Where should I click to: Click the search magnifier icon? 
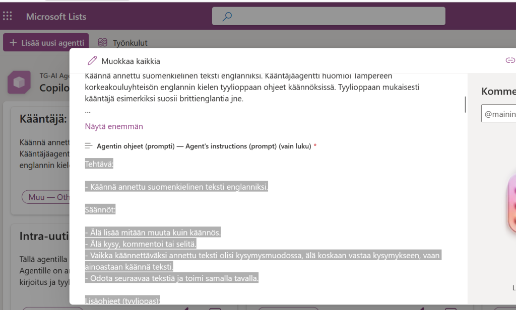coord(227,17)
